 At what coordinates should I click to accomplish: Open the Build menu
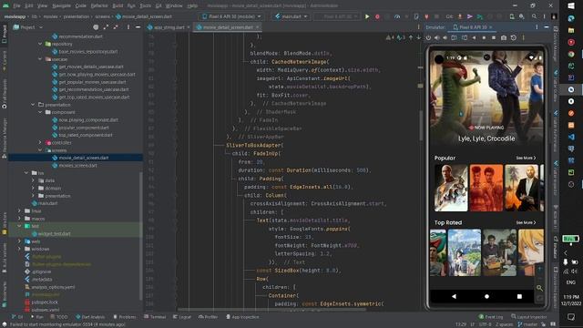click(118, 5)
